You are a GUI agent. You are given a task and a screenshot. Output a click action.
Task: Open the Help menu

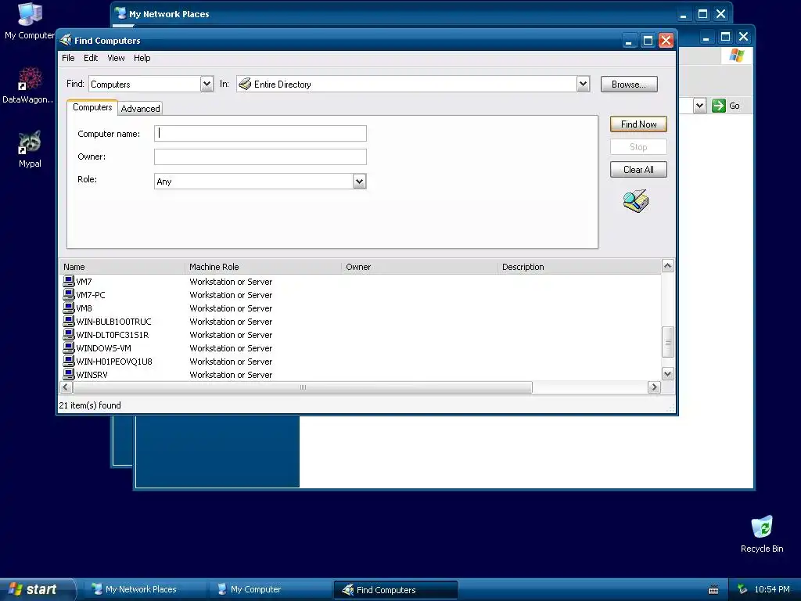(x=142, y=58)
